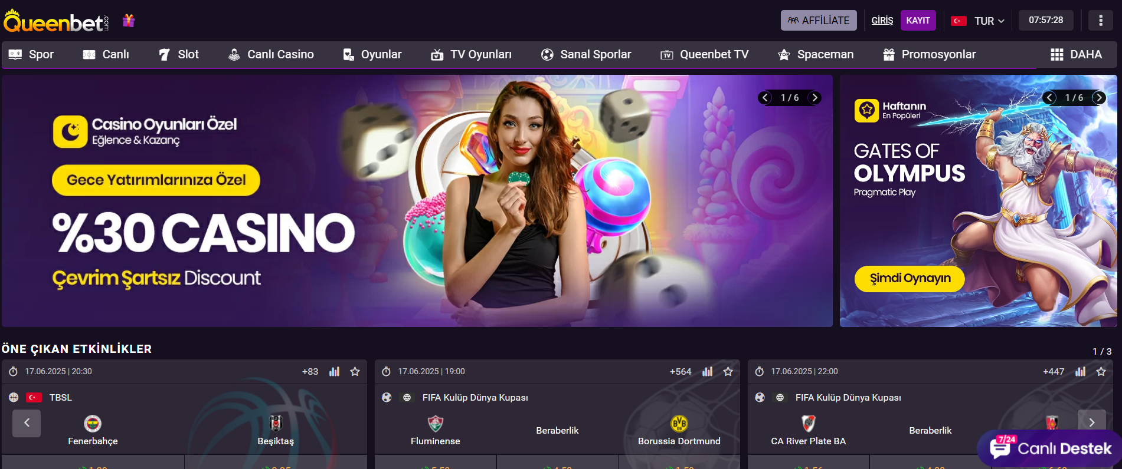Open FIFA Kulüp Dünya Kupası in Fluminense card
The height and width of the screenshot is (469, 1122).
[x=475, y=398]
